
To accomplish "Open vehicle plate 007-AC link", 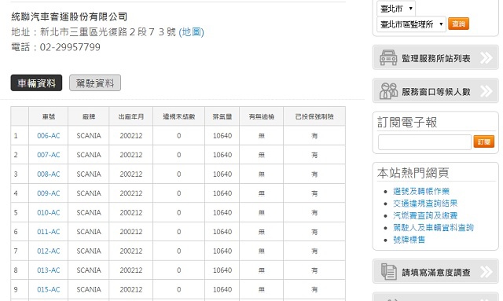I will tap(49, 155).
